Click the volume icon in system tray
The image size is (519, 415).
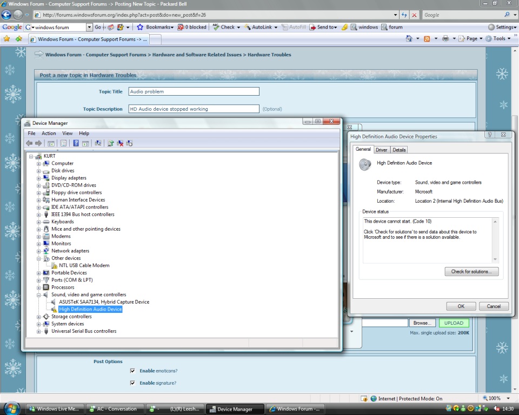click(x=497, y=409)
